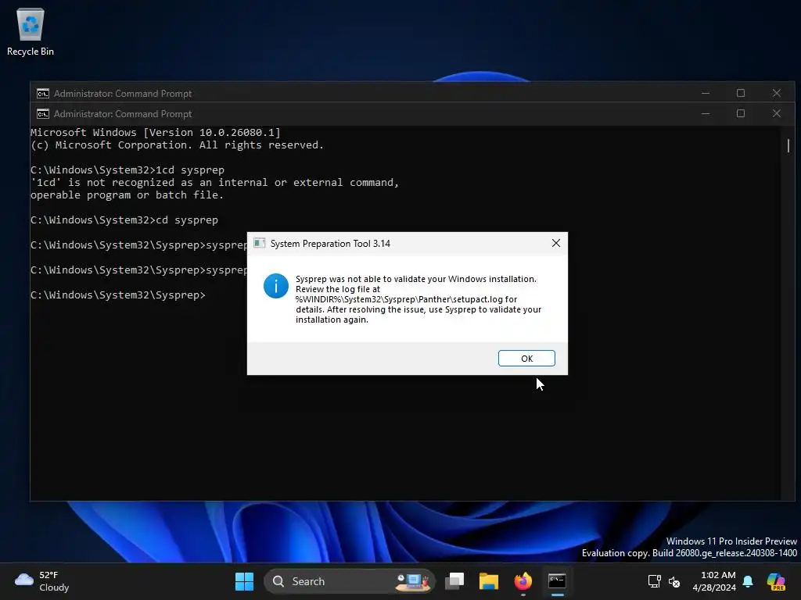
Task: Close the rear Command Prompt window
Action: pos(777,94)
